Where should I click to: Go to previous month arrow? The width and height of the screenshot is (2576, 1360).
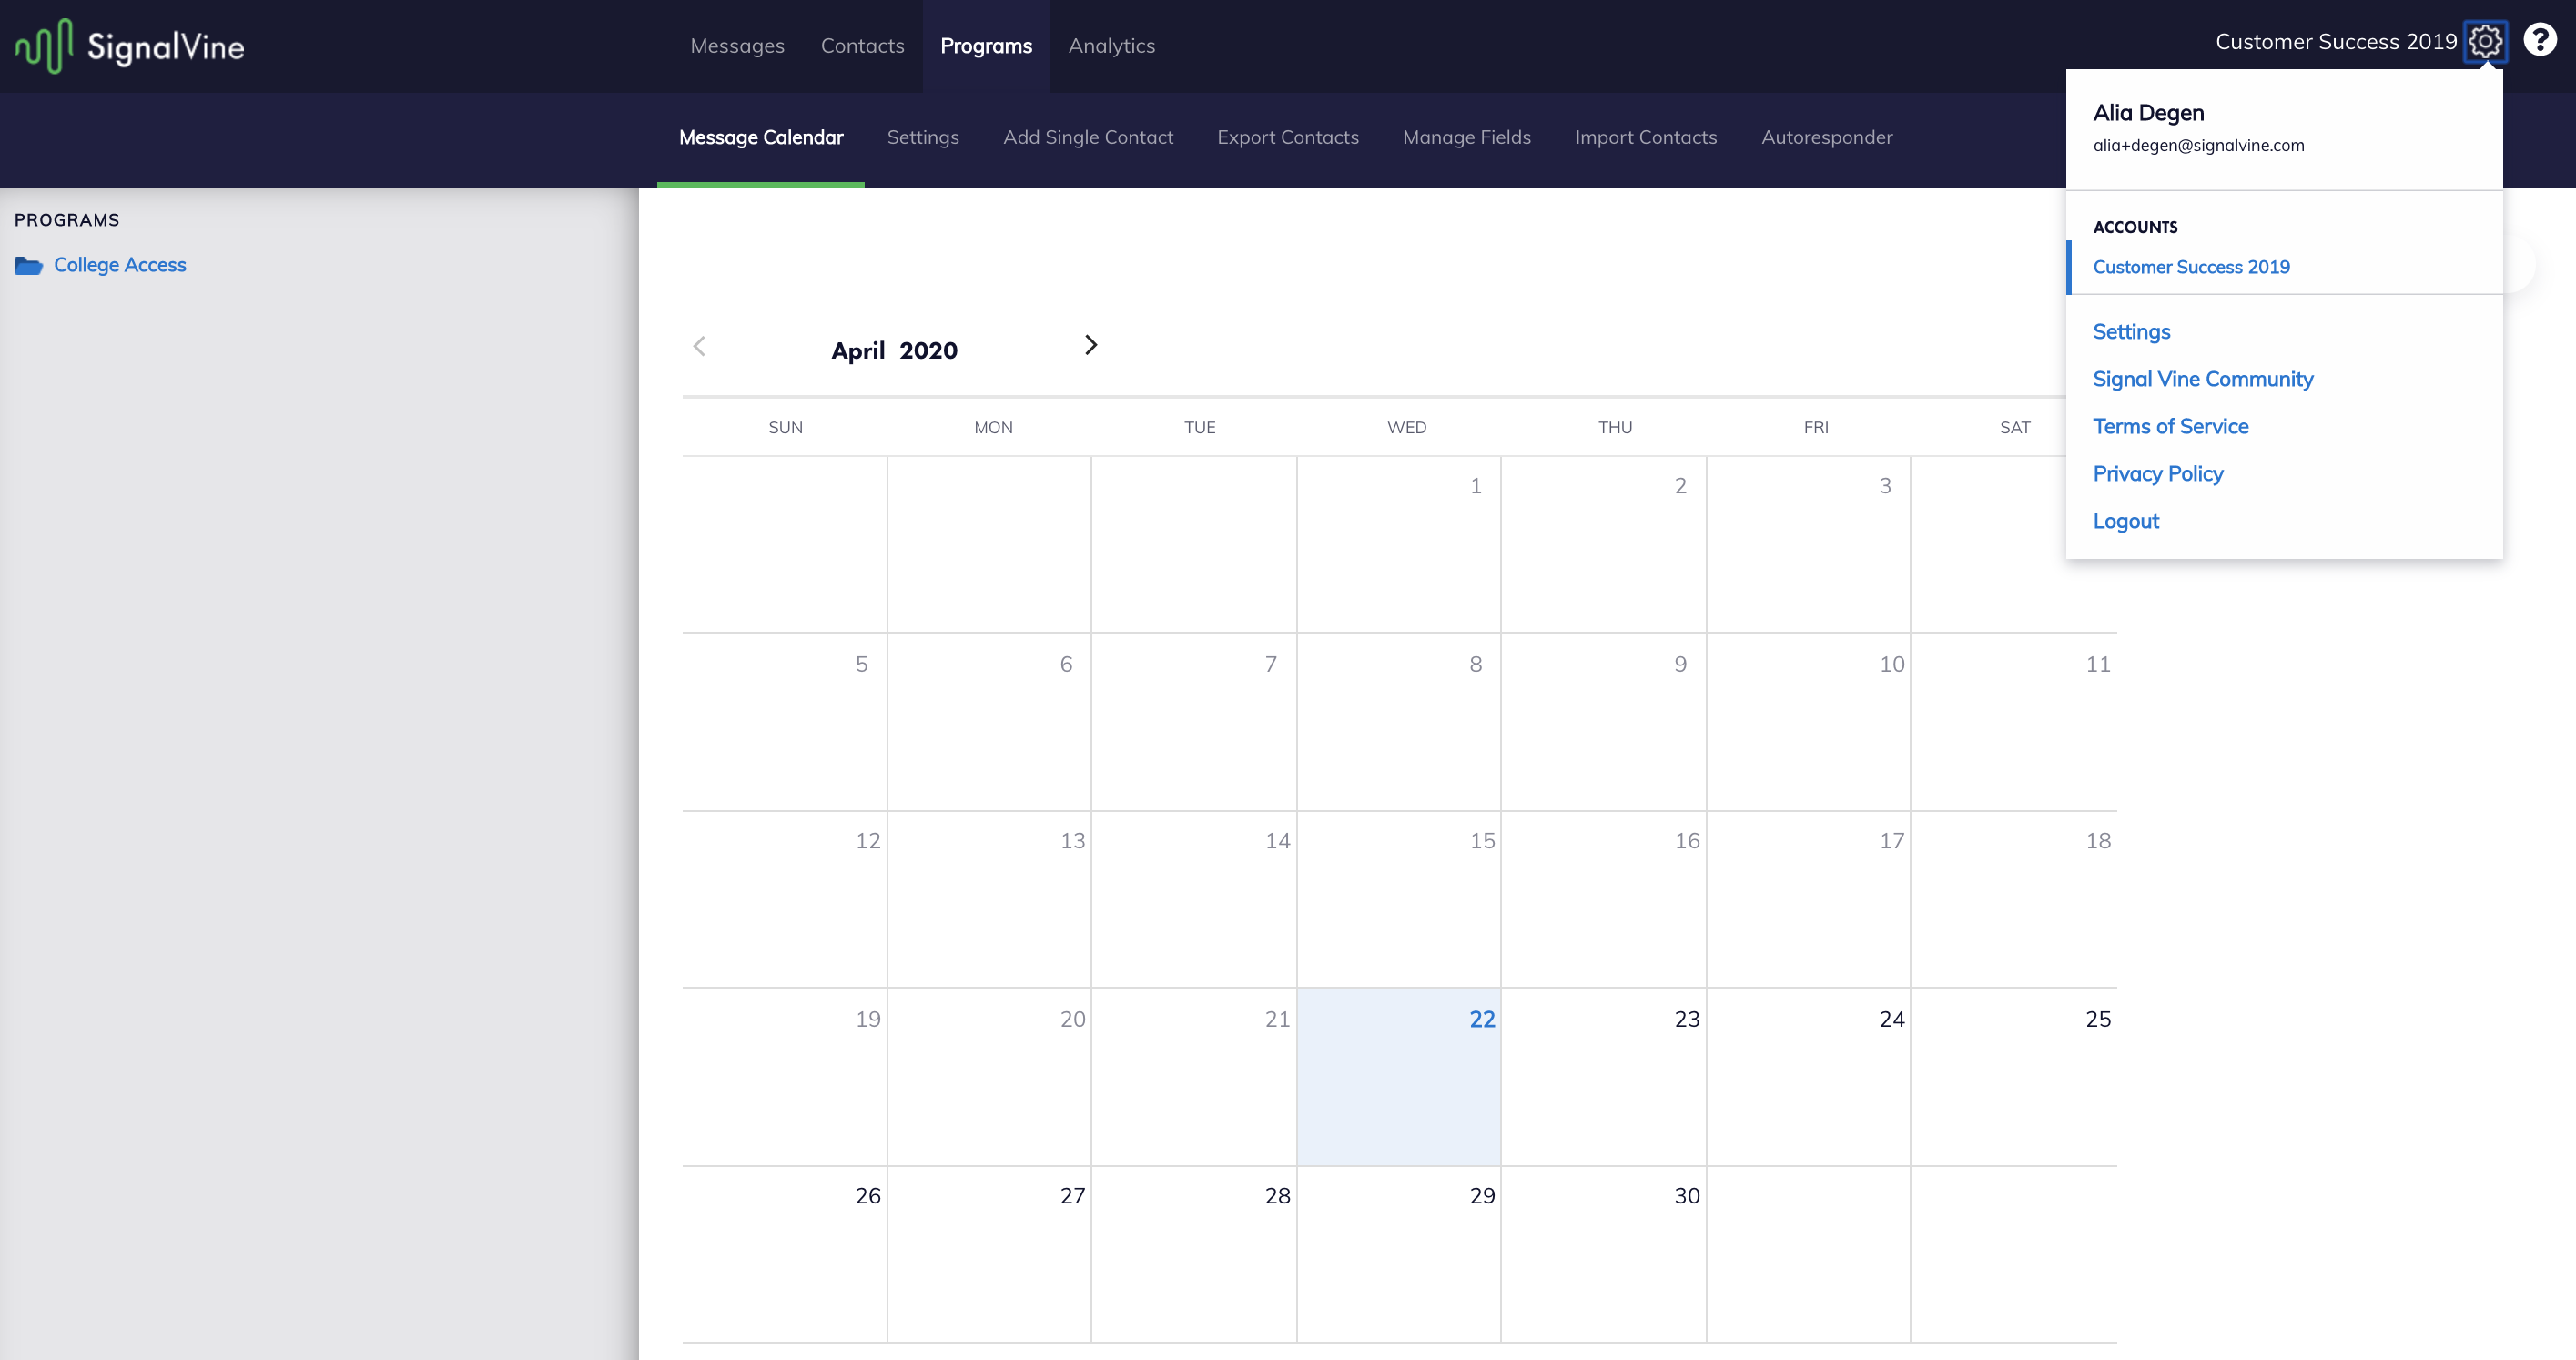(699, 346)
